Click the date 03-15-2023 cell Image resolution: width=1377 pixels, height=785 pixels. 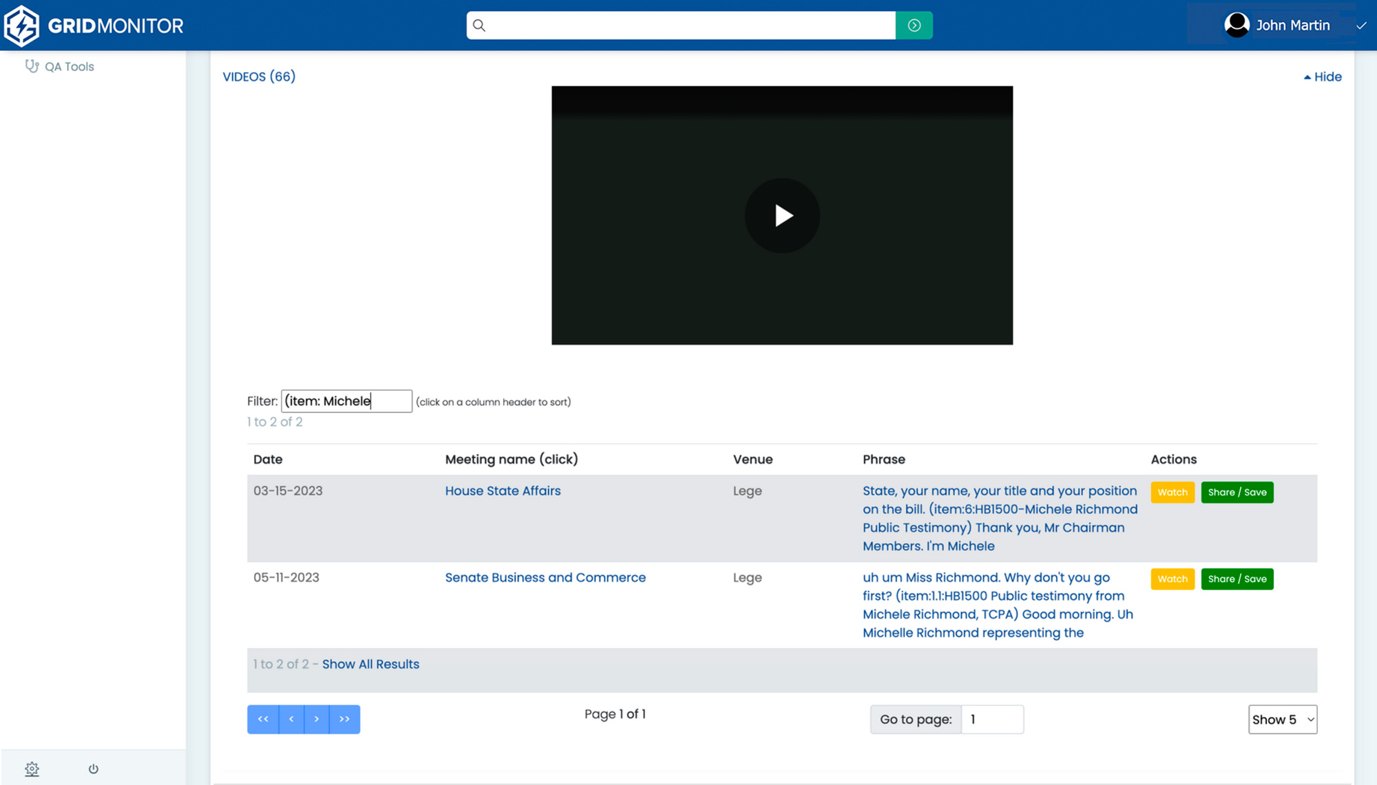tap(288, 491)
